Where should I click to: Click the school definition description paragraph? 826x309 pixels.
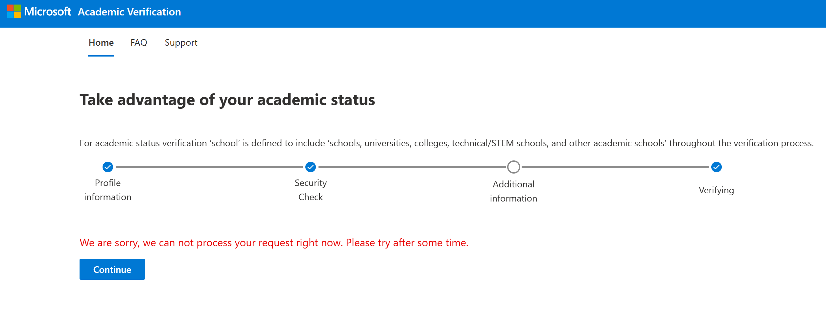coord(446,143)
